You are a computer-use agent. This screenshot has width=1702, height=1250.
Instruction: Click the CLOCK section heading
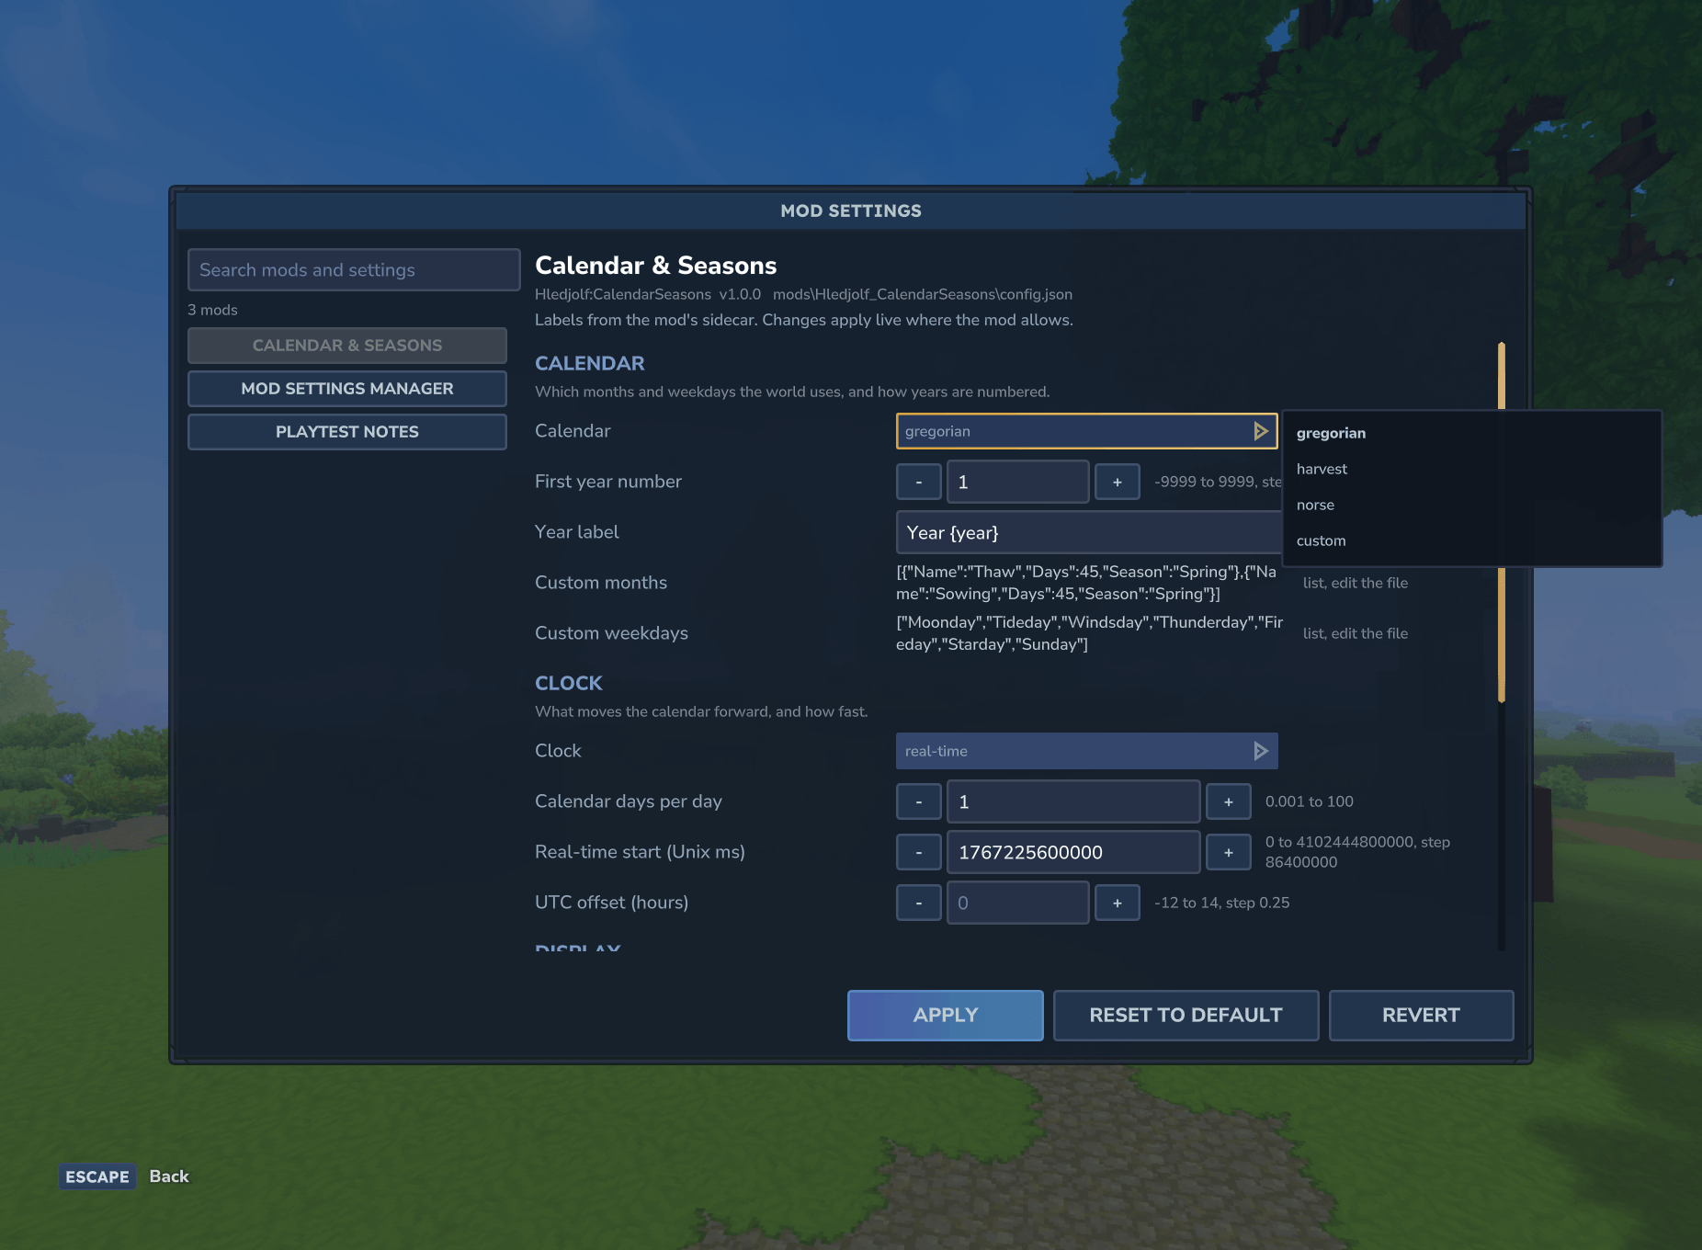click(569, 683)
